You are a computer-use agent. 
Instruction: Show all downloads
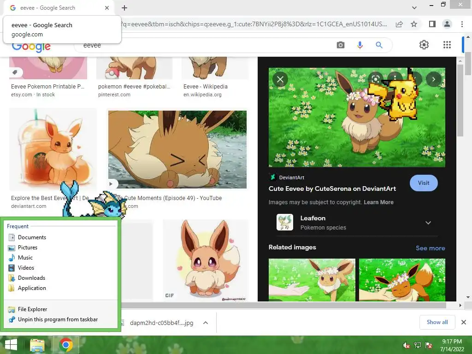coord(437,322)
